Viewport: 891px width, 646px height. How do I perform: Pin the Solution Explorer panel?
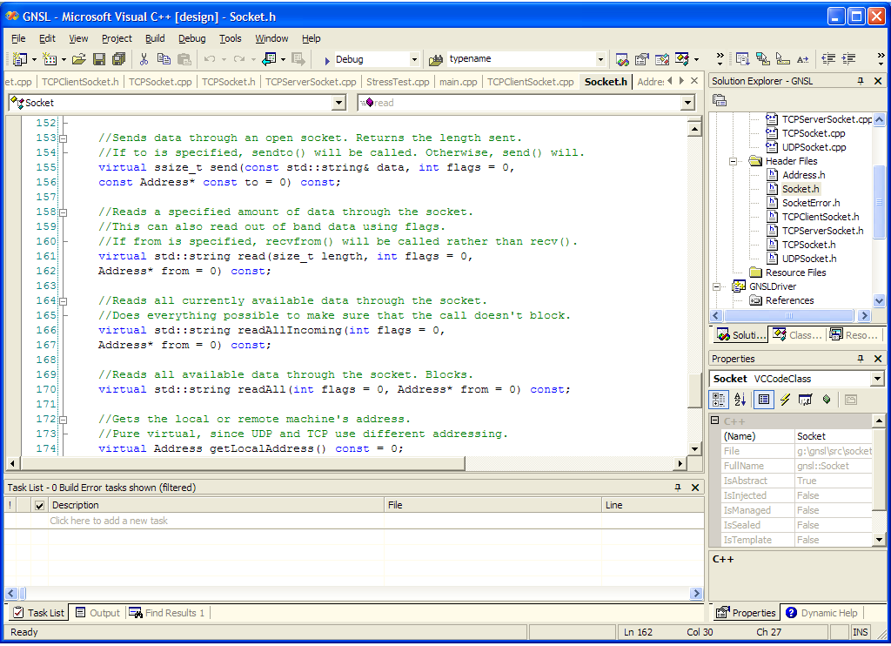coord(861,81)
